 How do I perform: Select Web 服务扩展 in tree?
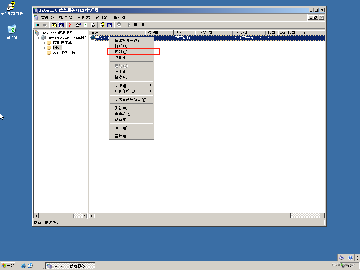pos(64,53)
